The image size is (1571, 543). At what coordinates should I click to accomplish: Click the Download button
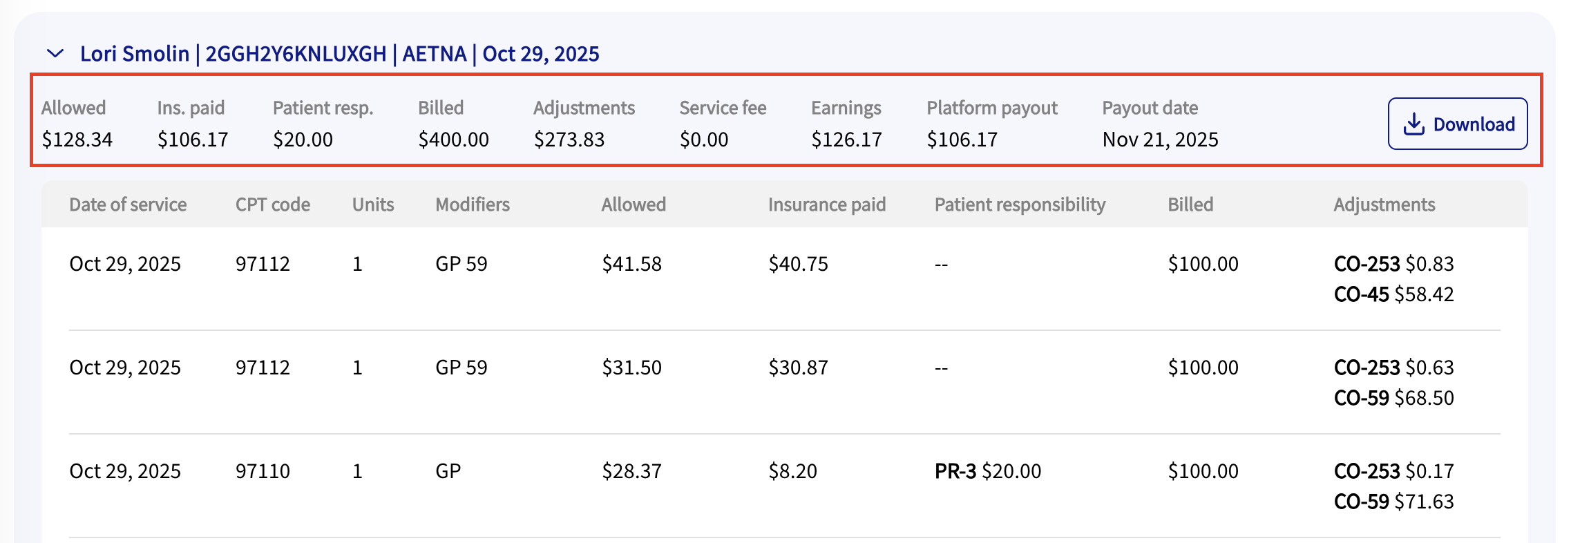click(x=1457, y=124)
